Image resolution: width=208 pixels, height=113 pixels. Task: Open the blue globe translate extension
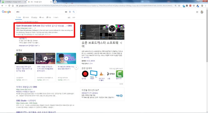point(184,6)
